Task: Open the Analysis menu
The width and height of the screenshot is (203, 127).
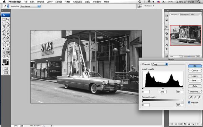Action: [x=77, y=2]
